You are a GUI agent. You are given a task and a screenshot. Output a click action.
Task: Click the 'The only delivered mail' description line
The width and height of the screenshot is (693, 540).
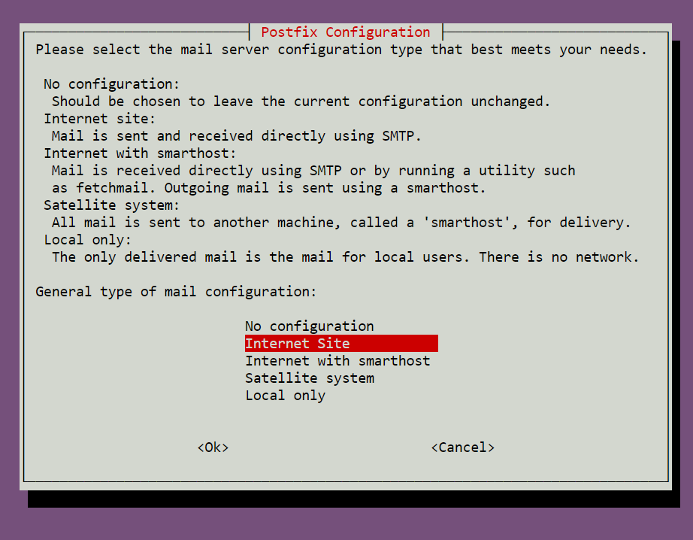pyautogui.click(x=345, y=257)
